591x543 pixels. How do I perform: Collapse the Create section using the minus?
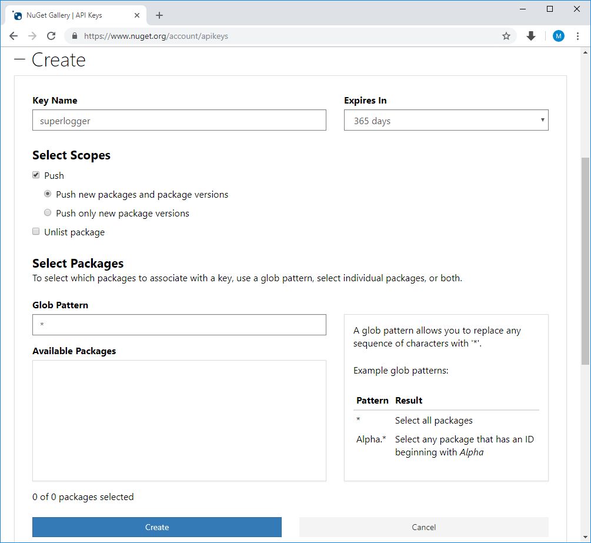click(x=21, y=59)
